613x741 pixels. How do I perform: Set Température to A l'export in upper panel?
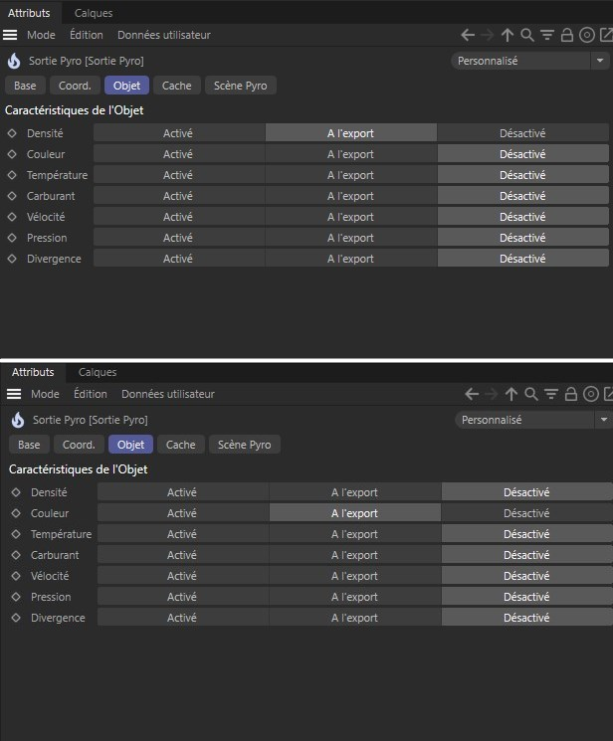pos(350,175)
